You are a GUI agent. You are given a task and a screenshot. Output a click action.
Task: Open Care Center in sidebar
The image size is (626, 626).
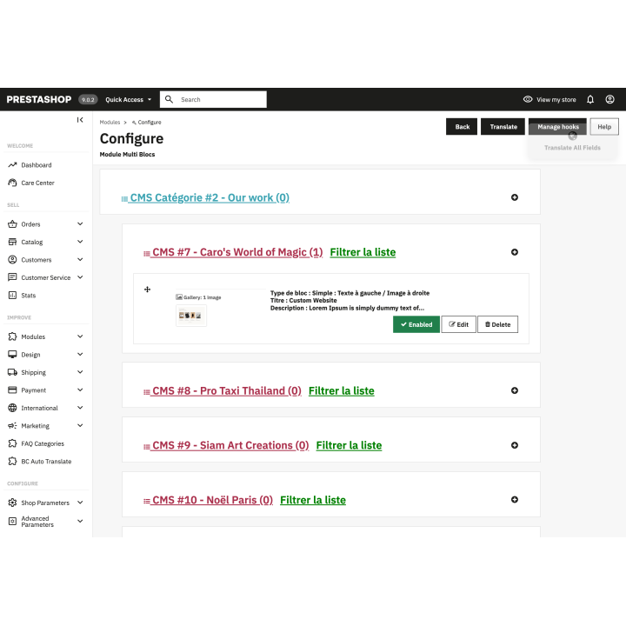click(x=37, y=183)
